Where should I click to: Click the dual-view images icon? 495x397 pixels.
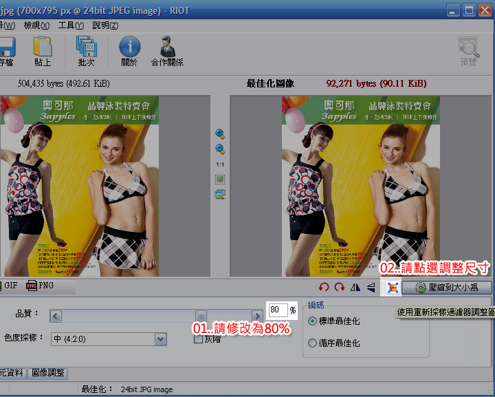pos(220,194)
